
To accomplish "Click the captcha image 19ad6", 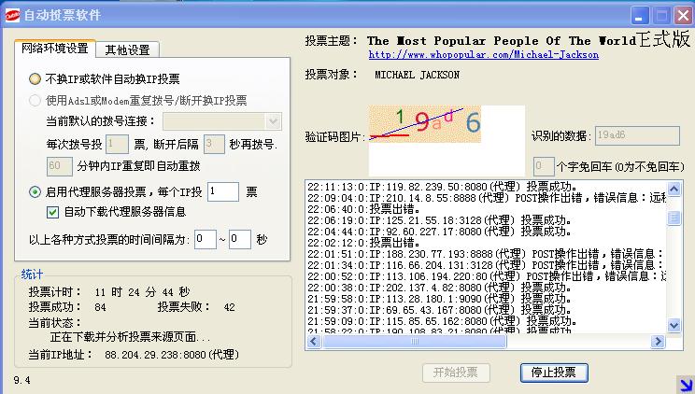I will [x=425, y=124].
